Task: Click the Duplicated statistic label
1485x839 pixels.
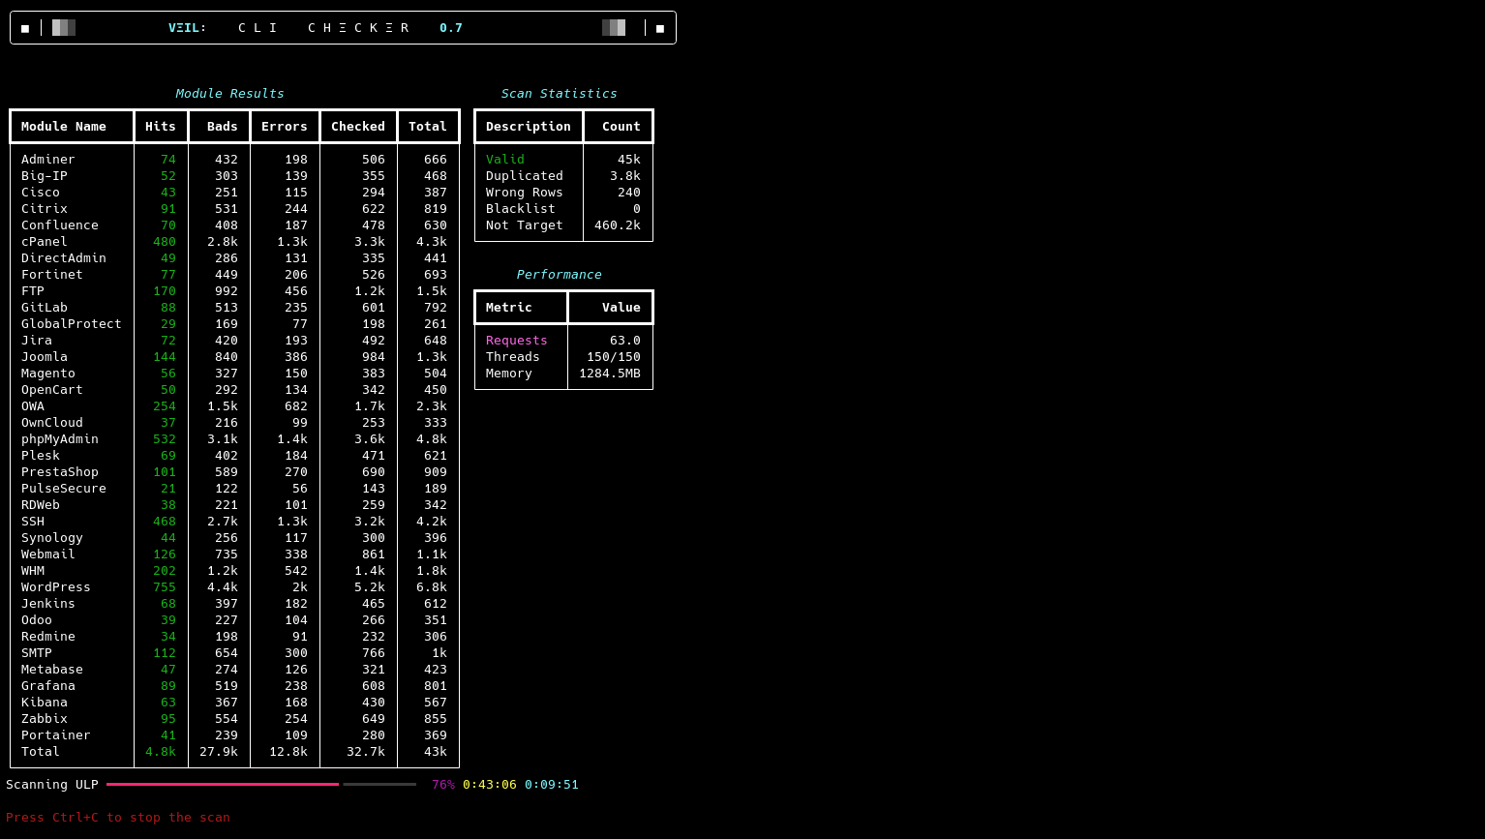Action: [x=525, y=176]
